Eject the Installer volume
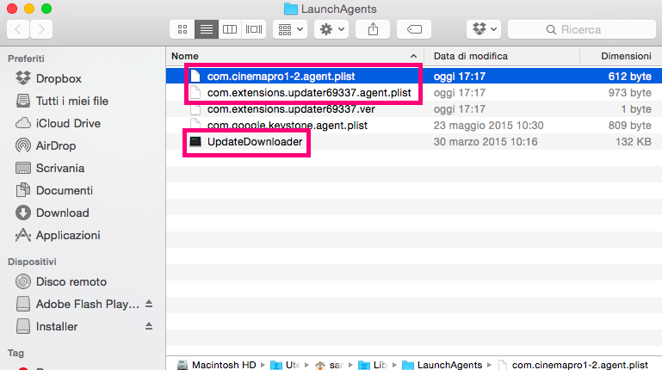Image resolution: width=662 pixels, height=370 pixels. pos(149,326)
